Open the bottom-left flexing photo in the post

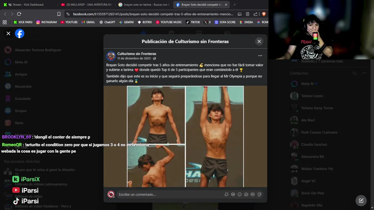coord(156,166)
